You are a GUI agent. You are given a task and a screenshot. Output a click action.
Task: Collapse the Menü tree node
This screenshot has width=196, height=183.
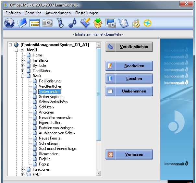pos(16,50)
